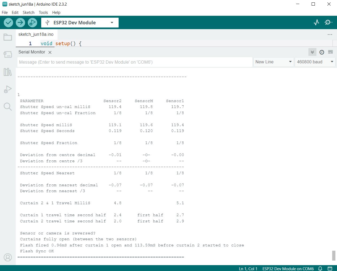The width and height of the screenshot is (337, 271).
Task: Open the Tools menu
Action: click(x=43, y=13)
